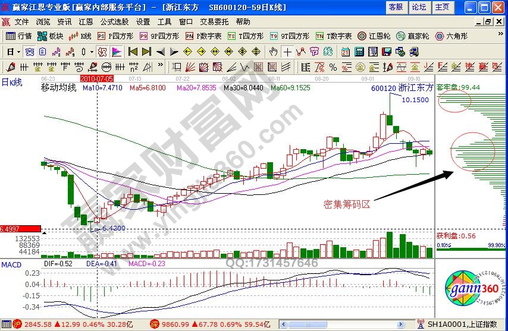Expand the candlestick style dropdown arrow
508x331 pixels.
91,51
